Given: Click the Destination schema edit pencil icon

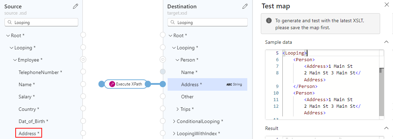Looking at the screenshot, I should pos(245,6).
